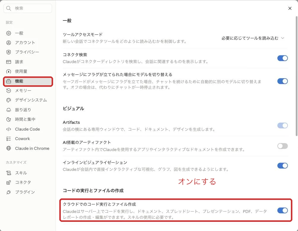298x231 pixels.
Task: Click the Cowork checklist icon
Action: pyautogui.click(x=9, y=139)
